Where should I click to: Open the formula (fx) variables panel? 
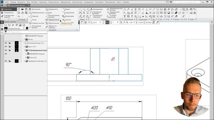pyautogui.click(x=2, y=26)
